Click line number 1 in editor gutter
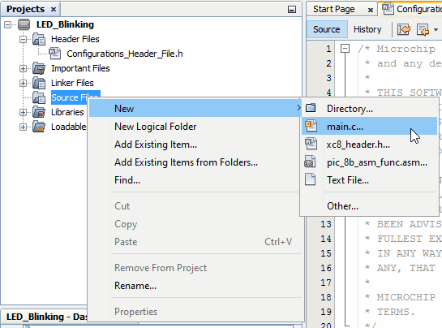Image resolution: width=442 pixels, height=328 pixels. pyautogui.click(x=328, y=49)
